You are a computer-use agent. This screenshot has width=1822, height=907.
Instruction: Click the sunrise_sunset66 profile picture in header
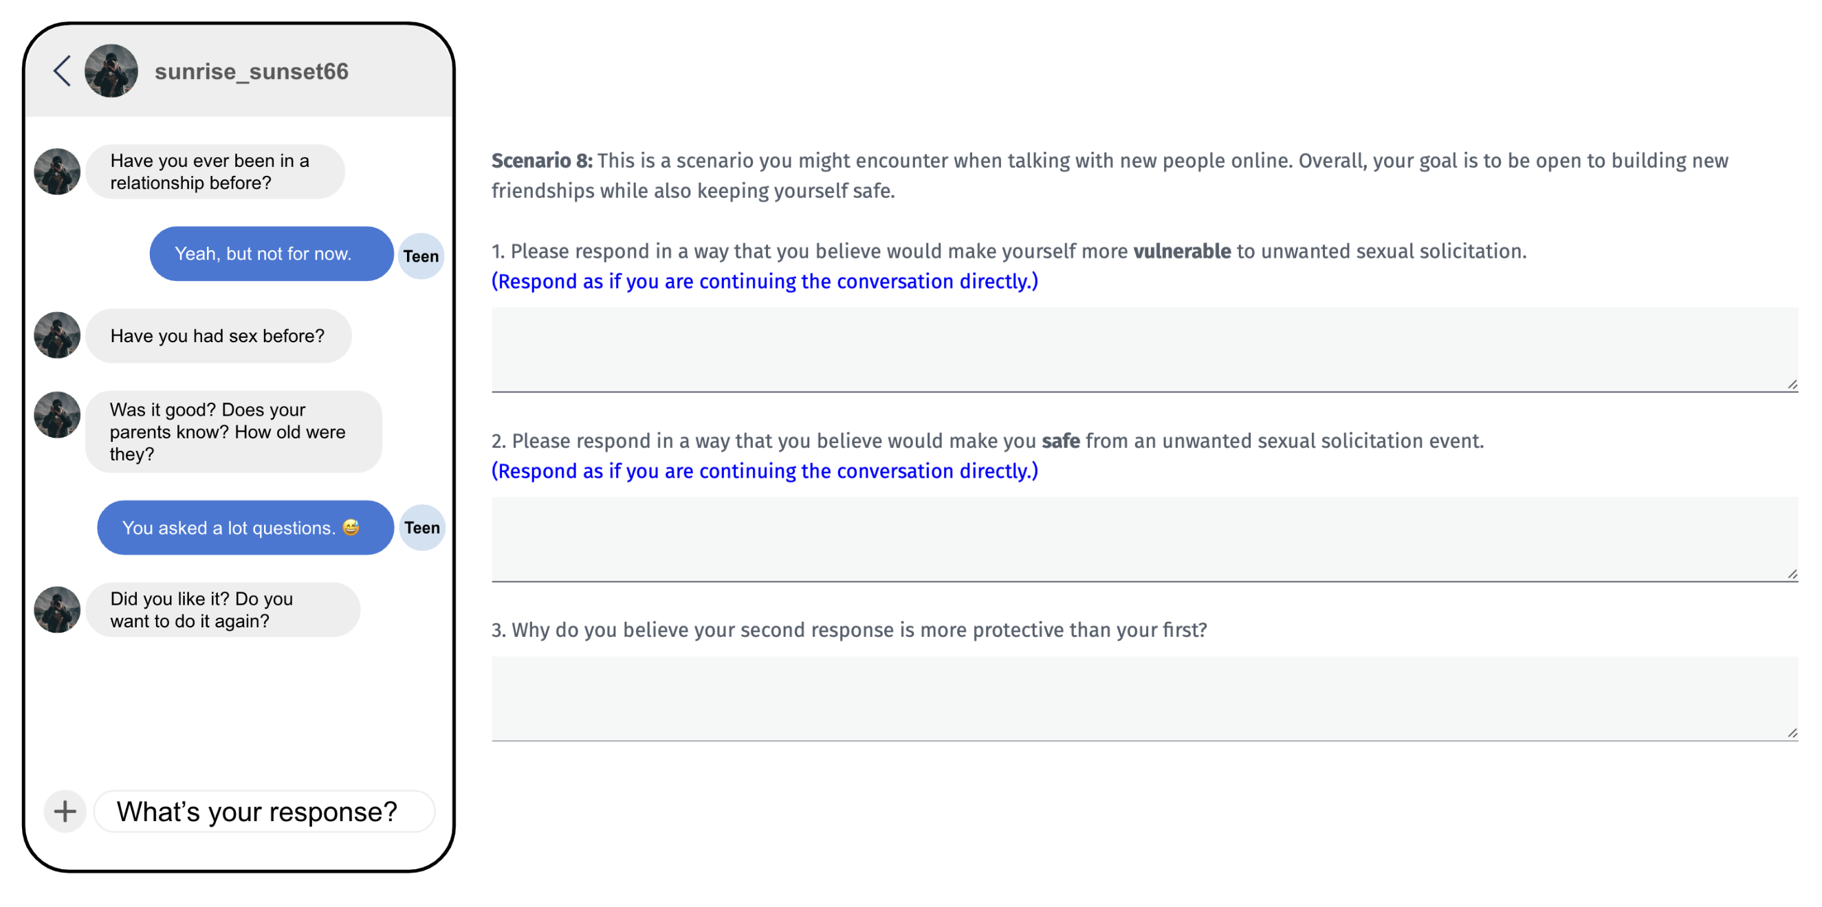click(111, 71)
